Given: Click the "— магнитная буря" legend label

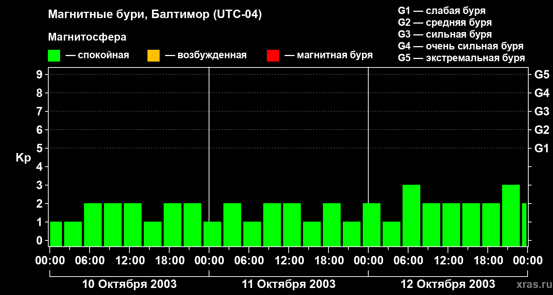Looking at the screenshot, I should point(329,55).
